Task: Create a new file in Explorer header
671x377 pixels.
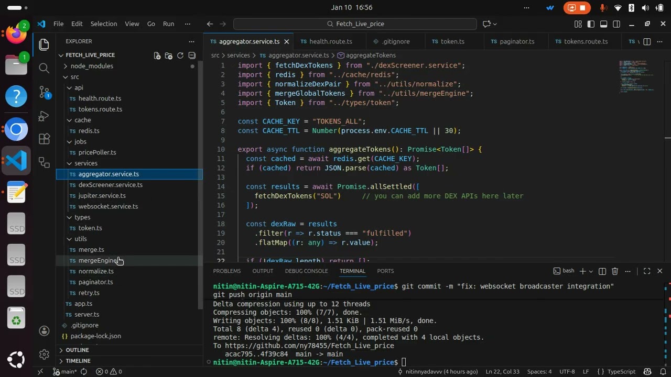Action: 157,55
